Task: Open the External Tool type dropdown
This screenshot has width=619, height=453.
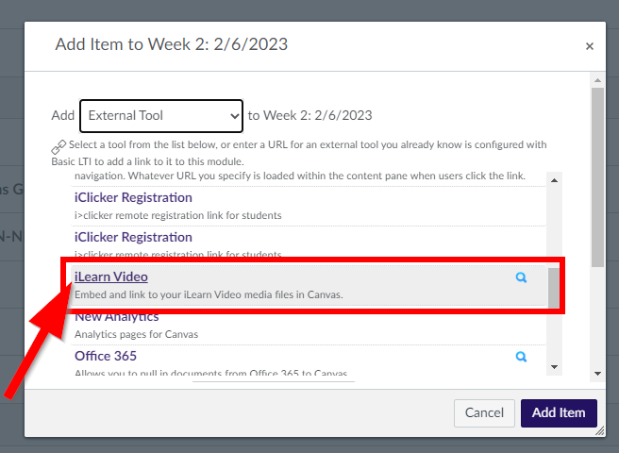Action: pyautogui.click(x=161, y=116)
